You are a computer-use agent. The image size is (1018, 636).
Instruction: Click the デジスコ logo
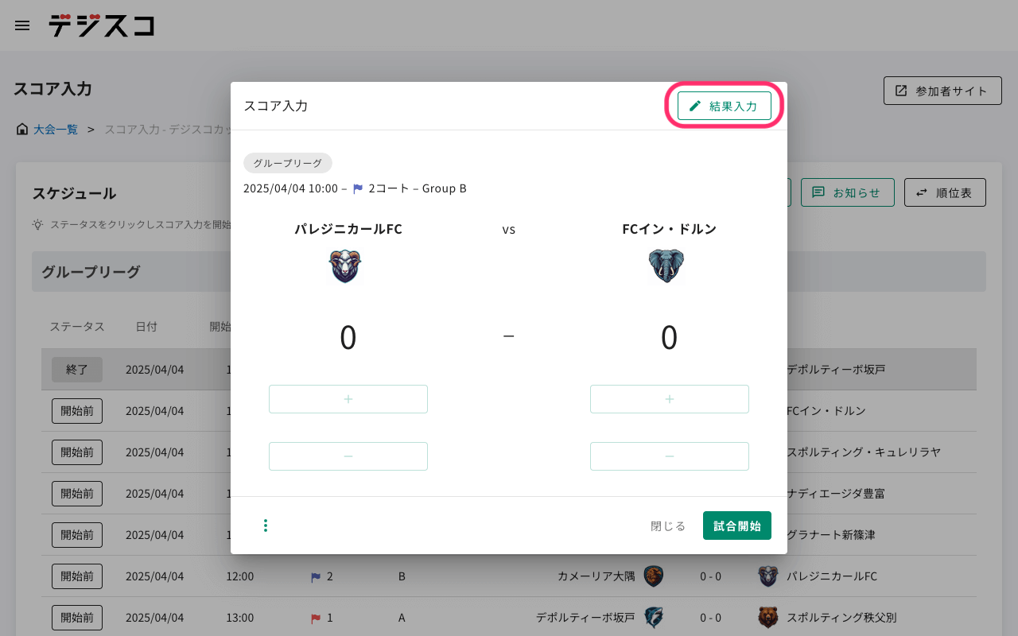[x=101, y=25]
